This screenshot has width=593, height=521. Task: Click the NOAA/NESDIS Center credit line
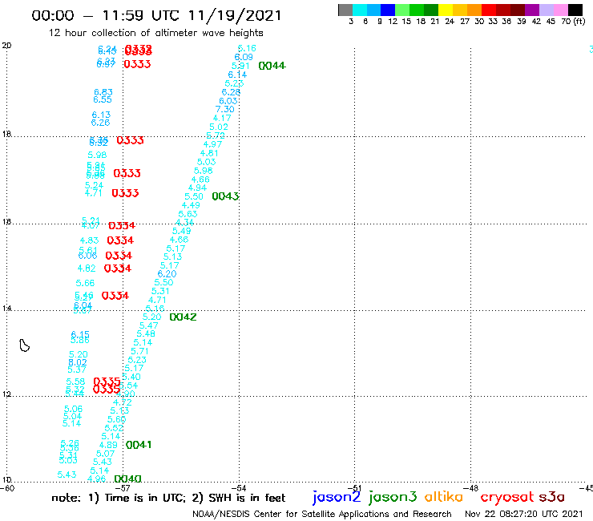click(322, 515)
